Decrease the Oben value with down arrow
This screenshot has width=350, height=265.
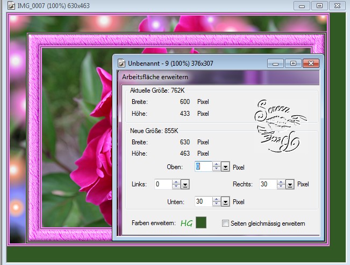point(216,169)
